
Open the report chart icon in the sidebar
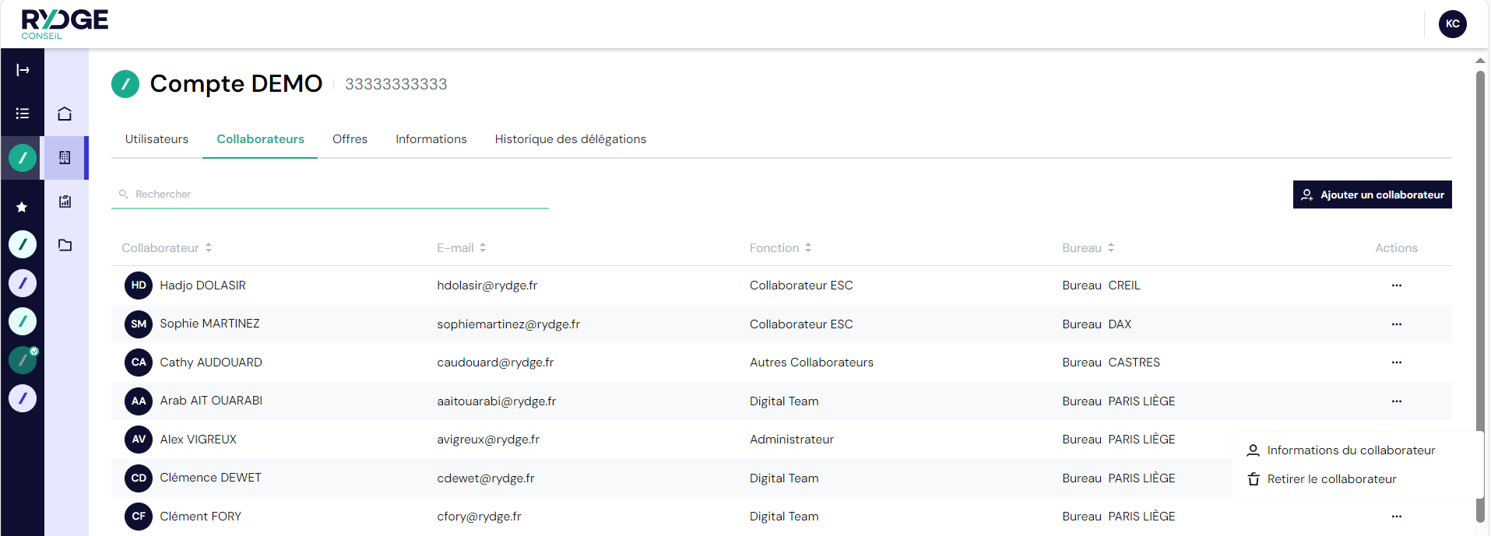click(x=65, y=201)
